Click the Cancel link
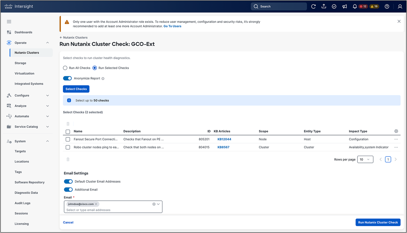407x233 pixels. 68,222
